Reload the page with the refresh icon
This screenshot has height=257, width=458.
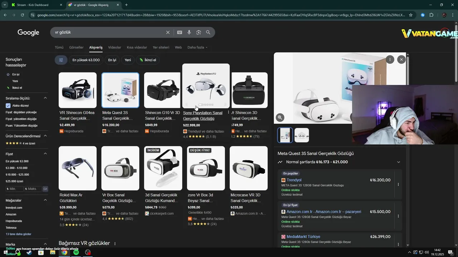point(23,15)
